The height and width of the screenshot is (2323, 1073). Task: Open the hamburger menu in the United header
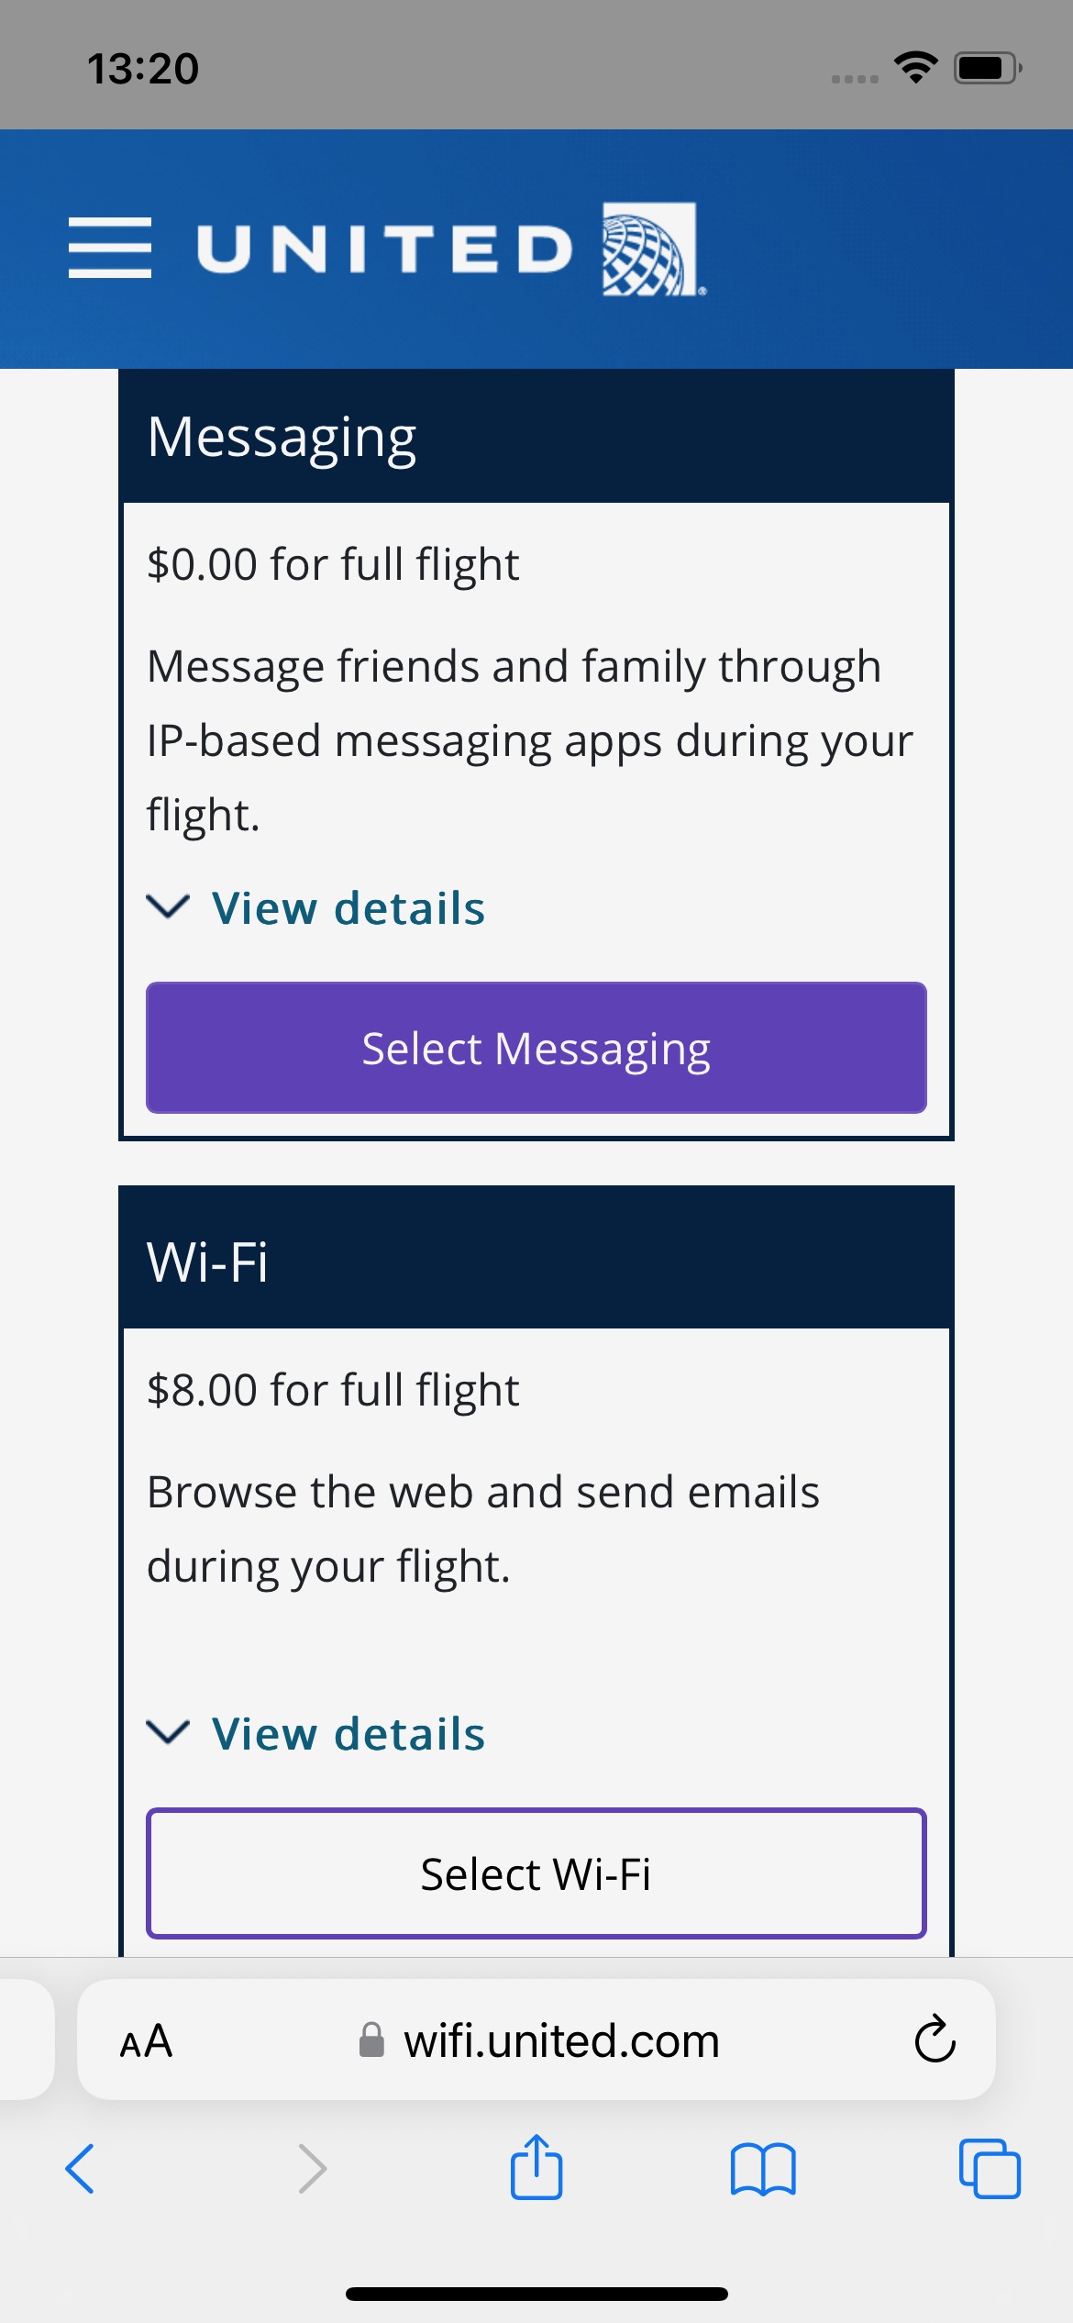click(110, 248)
